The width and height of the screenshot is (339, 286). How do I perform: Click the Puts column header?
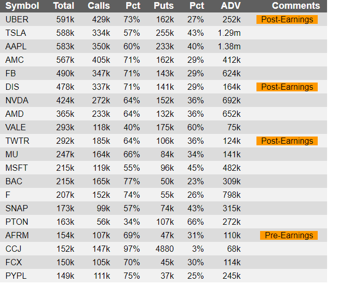coord(164,6)
